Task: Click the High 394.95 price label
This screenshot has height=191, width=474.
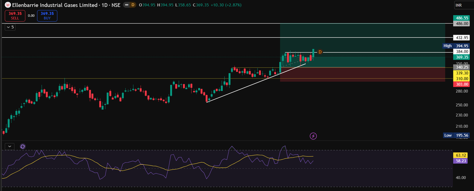Action: click(x=456, y=46)
